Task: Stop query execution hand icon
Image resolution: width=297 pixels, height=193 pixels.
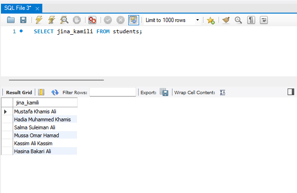Action: click(x=77, y=20)
